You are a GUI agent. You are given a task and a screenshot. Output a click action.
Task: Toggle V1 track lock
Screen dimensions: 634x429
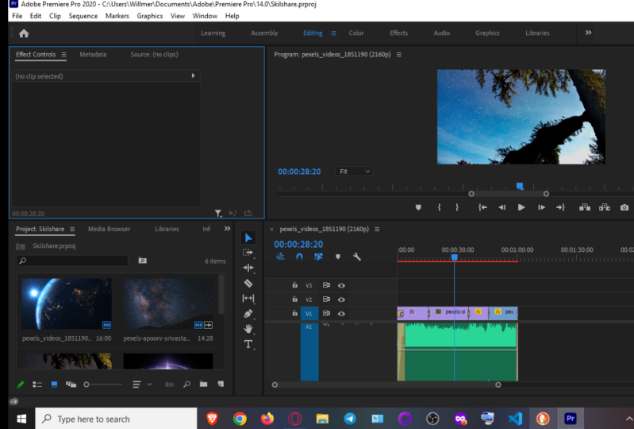pos(294,313)
